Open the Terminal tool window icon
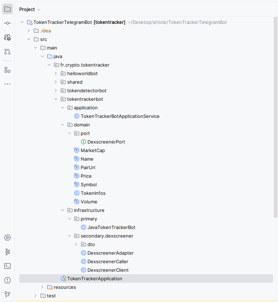Image resolution: width=278 pixels, height=302 pixels. (7, 266)
